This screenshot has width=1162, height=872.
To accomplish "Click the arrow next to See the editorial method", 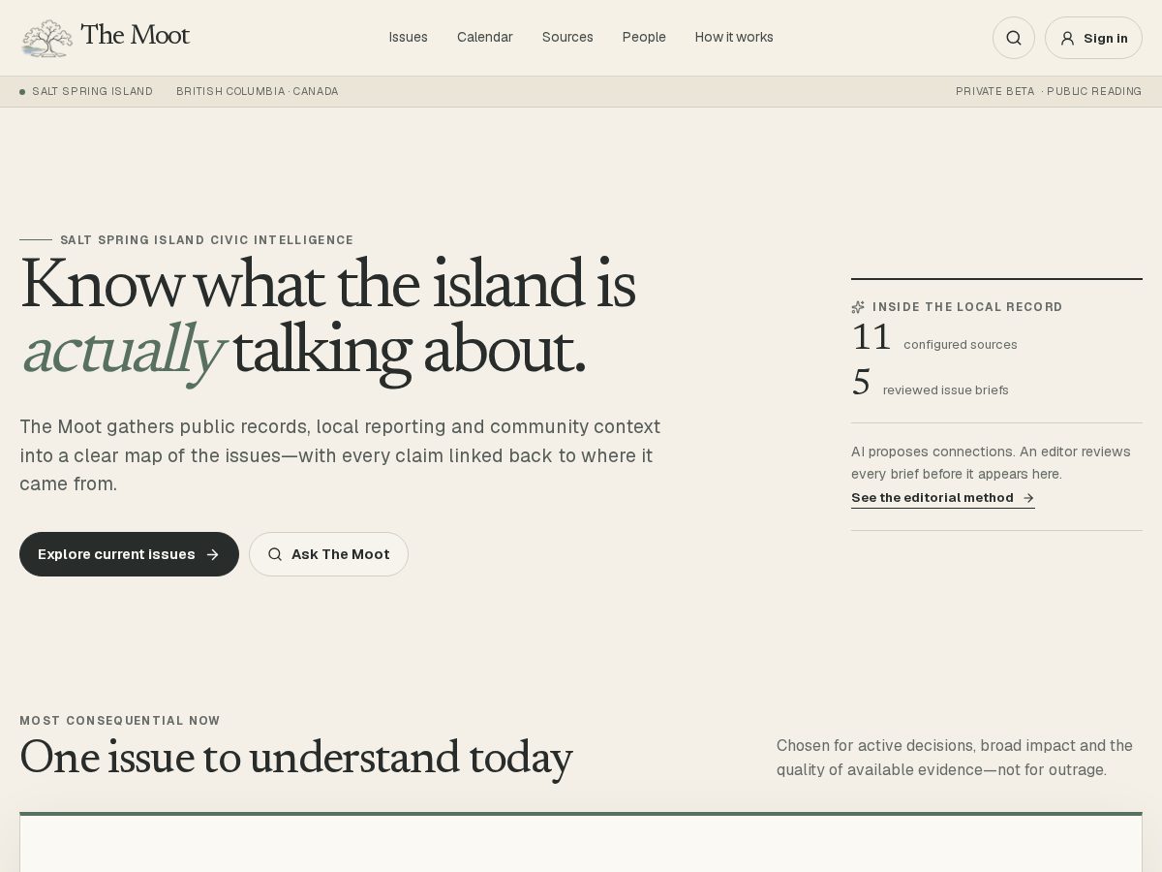I will click(1028, 498).
